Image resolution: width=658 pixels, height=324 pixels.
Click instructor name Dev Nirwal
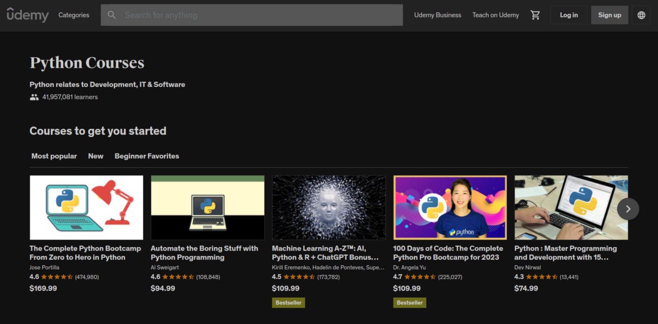coord(528,267)
